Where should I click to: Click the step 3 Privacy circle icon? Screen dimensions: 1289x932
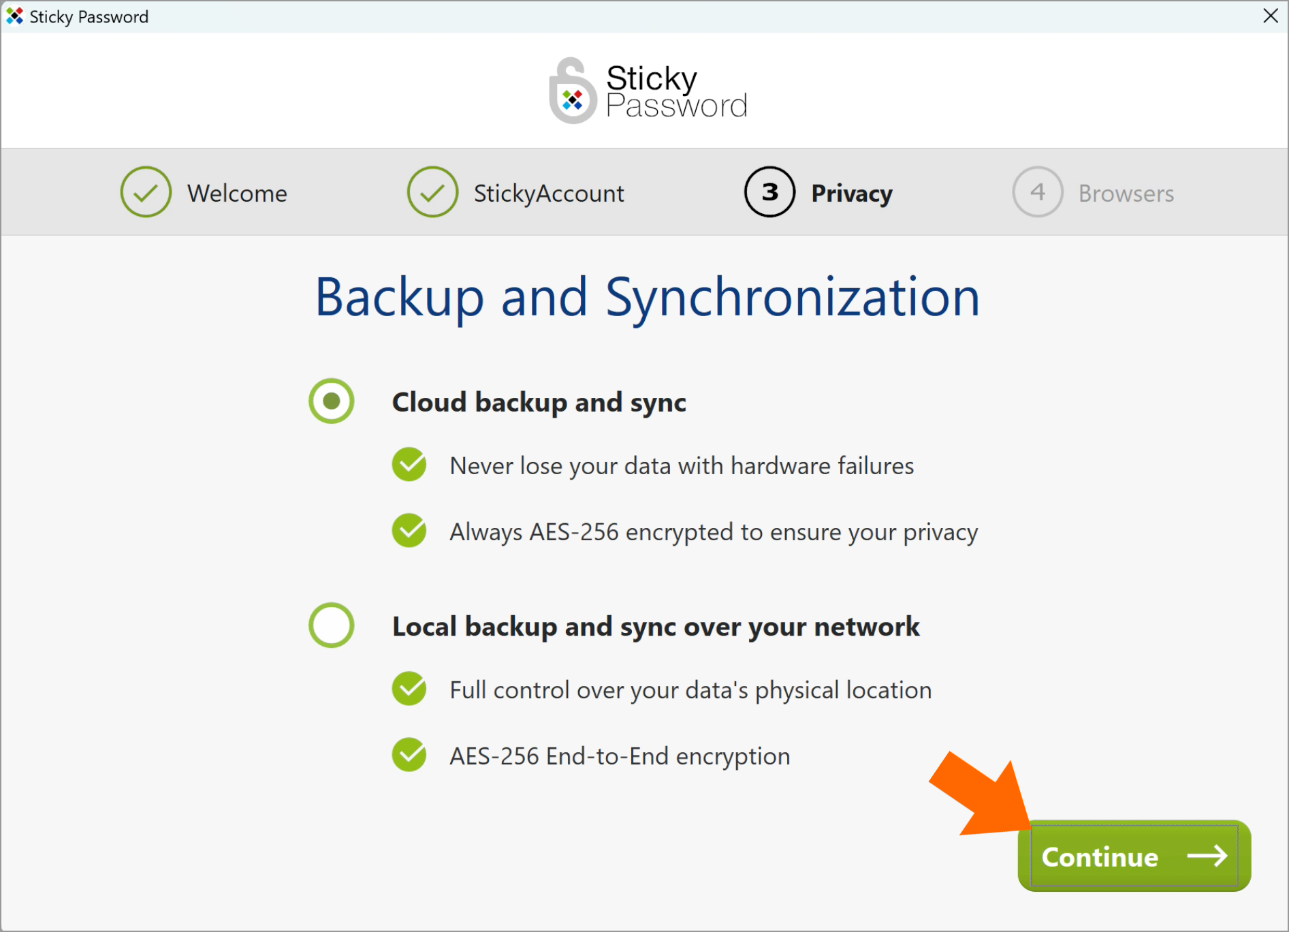(769, 192)
